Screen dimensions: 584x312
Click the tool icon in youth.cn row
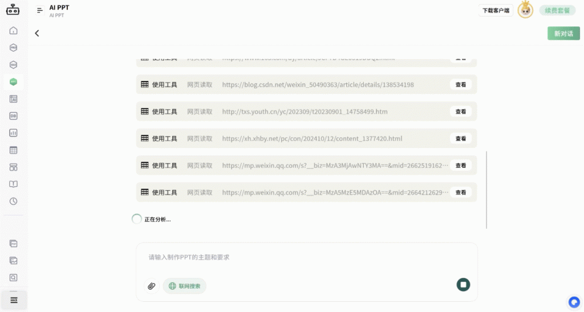[144, 111]
